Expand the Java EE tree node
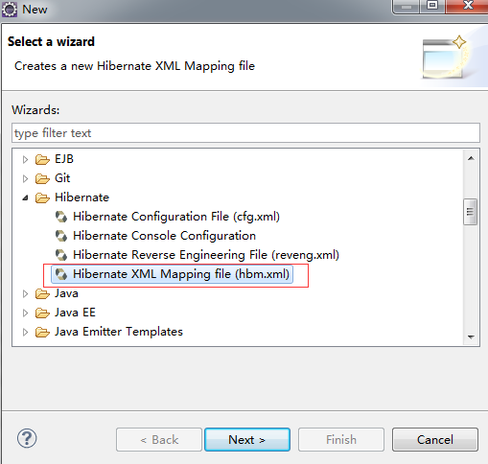The image size is (488, 464). point(26,313)
